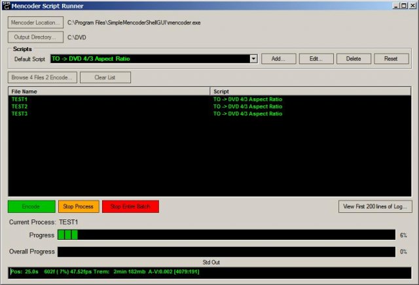This screenshot has height=285, width=419.
Task: Click the Mencoder Location button
Action: pos(35,22)
